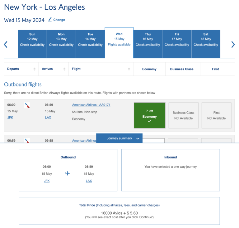Click 09:58 arrival time in second row
The width and height of the screenshot is (239, 228).
[49, 141]
